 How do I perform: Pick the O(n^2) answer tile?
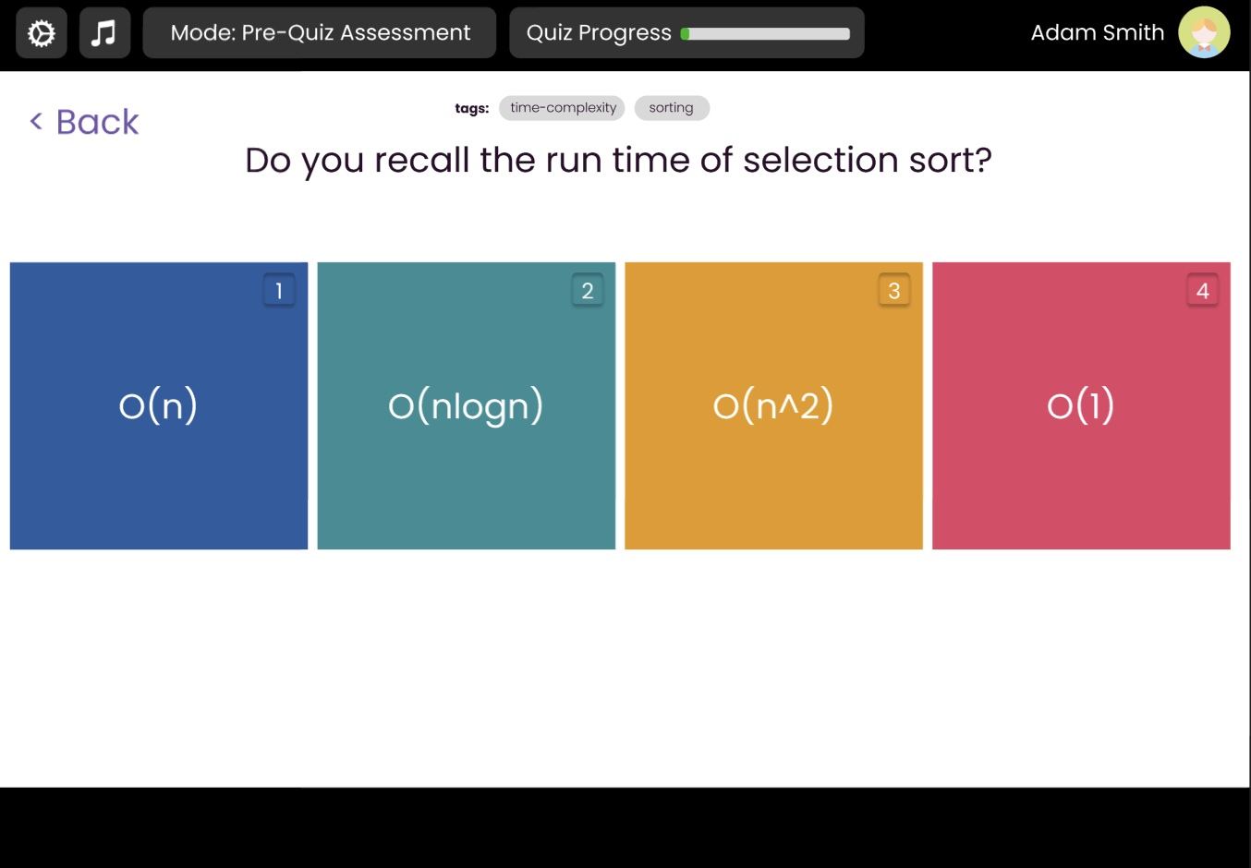[773, 405]
